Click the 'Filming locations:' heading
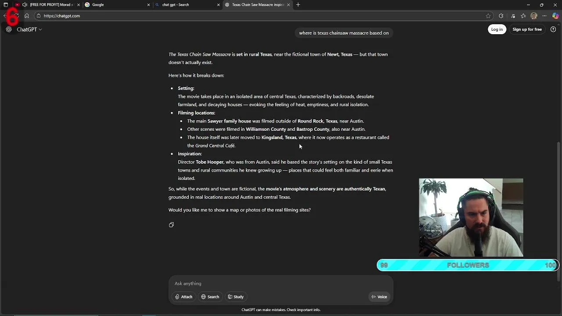This screenshot has height=316, width=562. point(196,113)
